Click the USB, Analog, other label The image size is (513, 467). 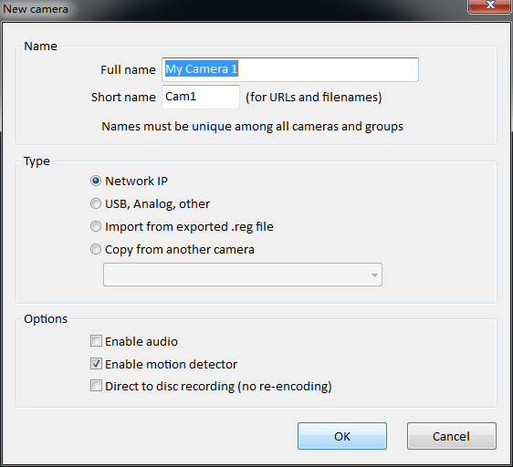157,204
